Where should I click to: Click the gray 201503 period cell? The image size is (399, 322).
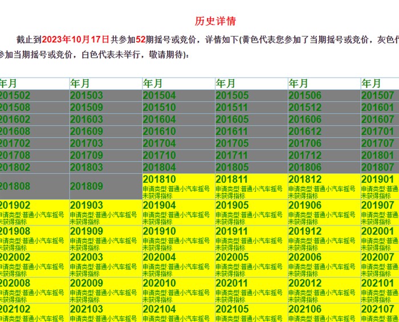pos(105,95)
